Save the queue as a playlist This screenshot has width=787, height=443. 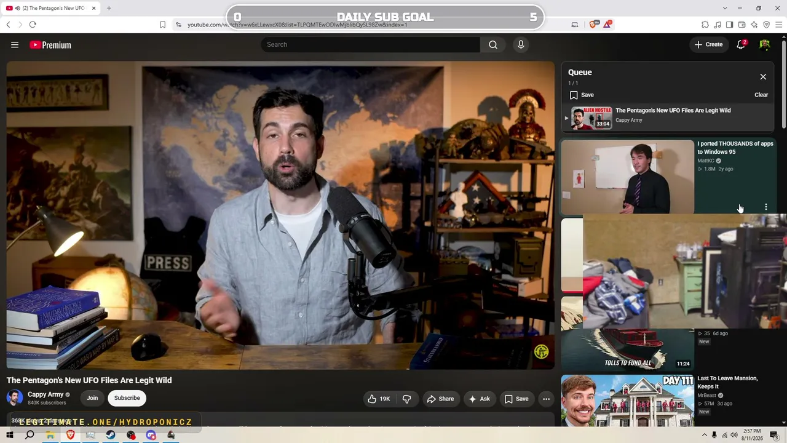click(582, 95)
